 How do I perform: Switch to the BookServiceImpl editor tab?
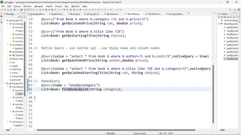(153, 14)
